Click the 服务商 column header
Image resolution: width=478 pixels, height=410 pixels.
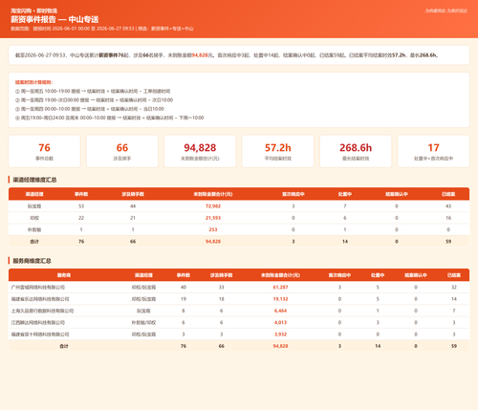64,275
